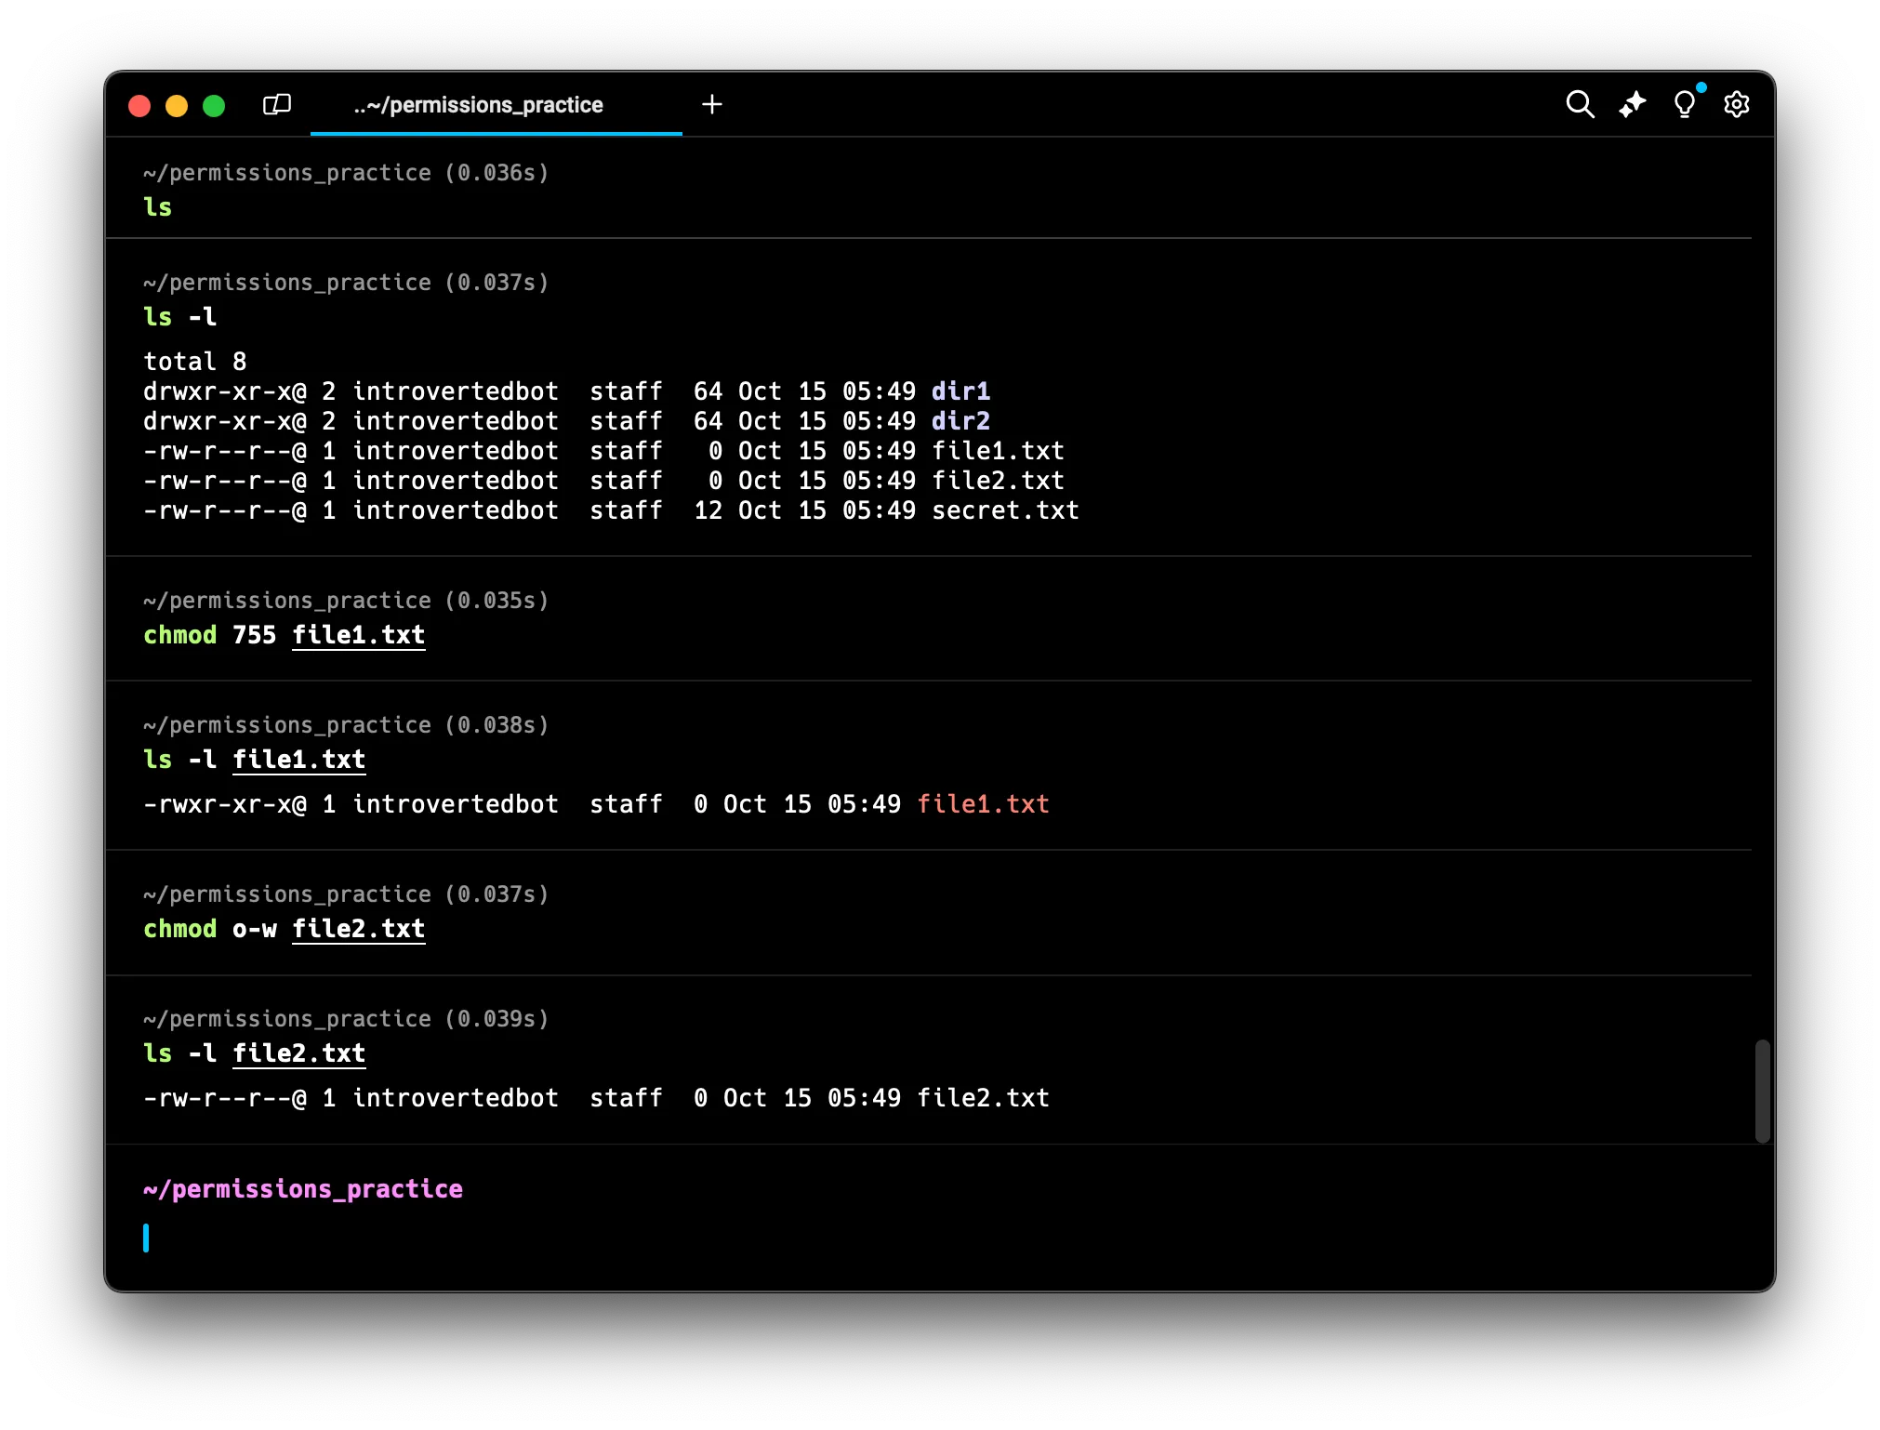Open the lightbulb tips icon
The height and width of the screenshot is (1430, 1880).
1684,104
